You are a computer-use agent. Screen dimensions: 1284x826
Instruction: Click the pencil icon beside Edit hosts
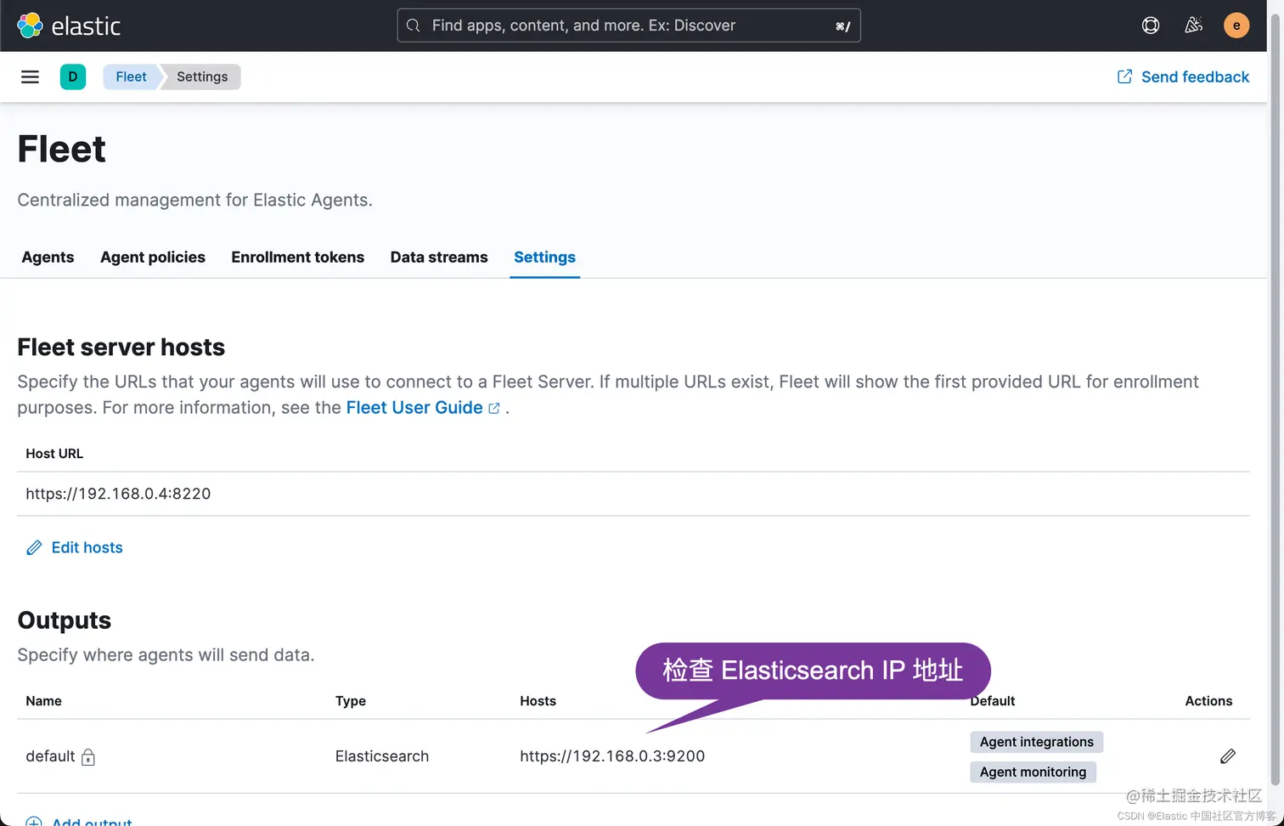point(34,547)
